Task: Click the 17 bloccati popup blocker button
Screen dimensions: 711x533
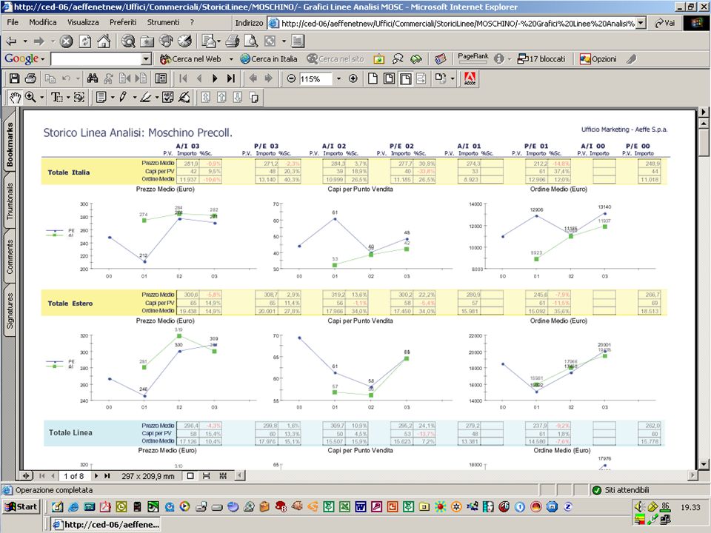Action: click(x=541, y=59)
